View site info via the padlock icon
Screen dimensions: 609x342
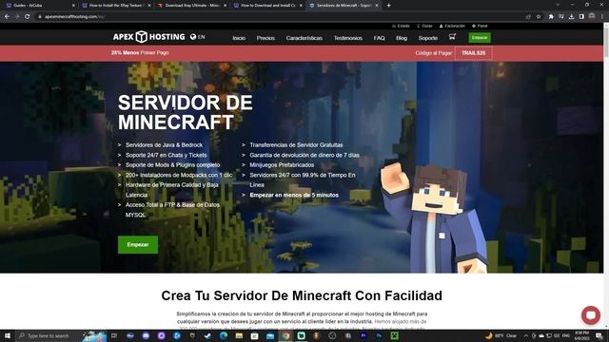tap(40, 17)
